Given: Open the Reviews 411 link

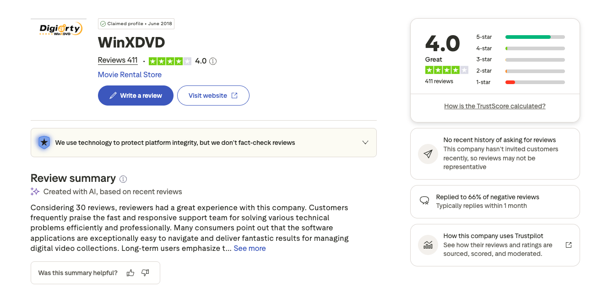Looking at the screenshot, I should click(118, 60).
